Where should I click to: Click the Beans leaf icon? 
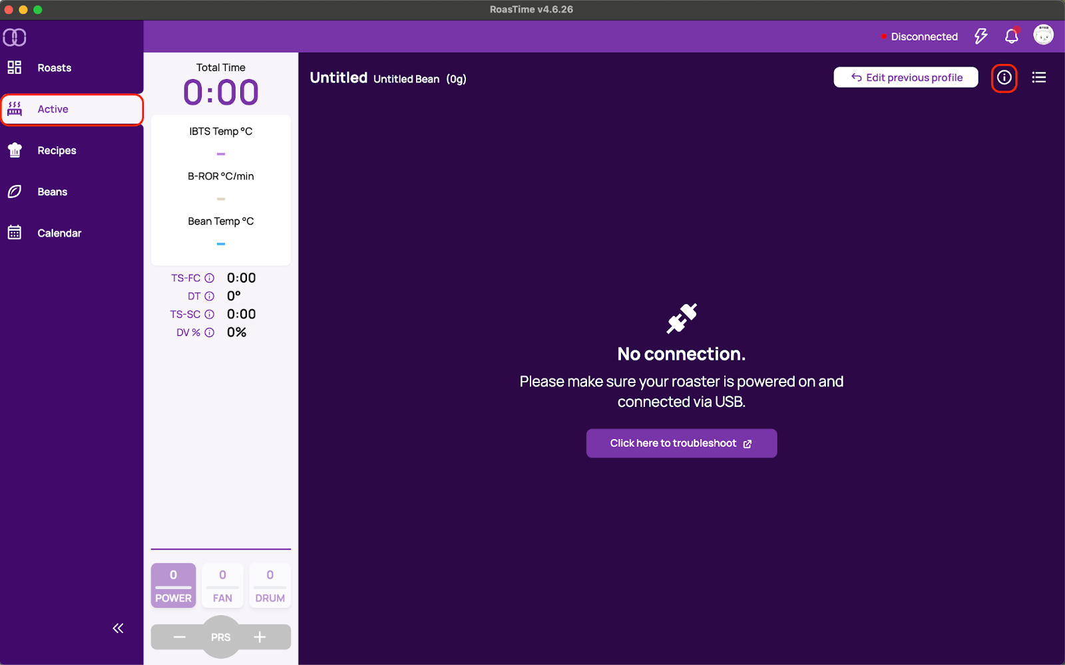click(x=15, y=192)
